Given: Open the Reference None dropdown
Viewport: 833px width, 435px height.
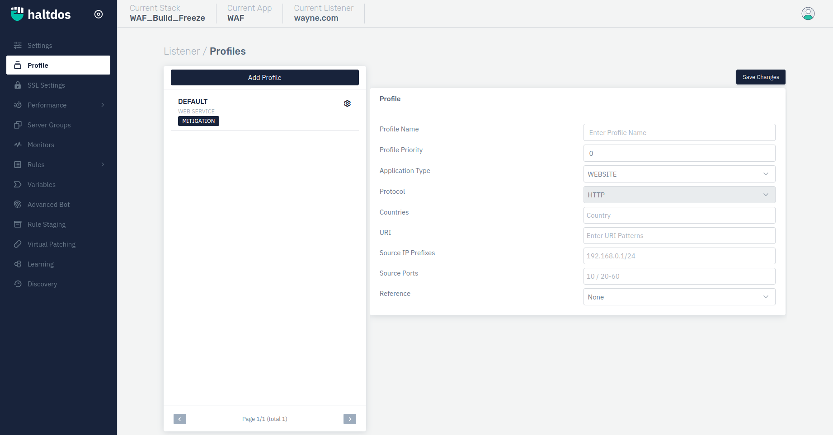Looking at the screenshot, I should click(x=679, y=297).
